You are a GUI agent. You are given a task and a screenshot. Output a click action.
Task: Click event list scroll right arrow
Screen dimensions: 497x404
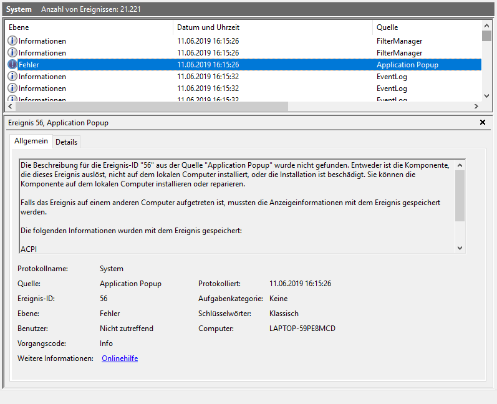476,107
